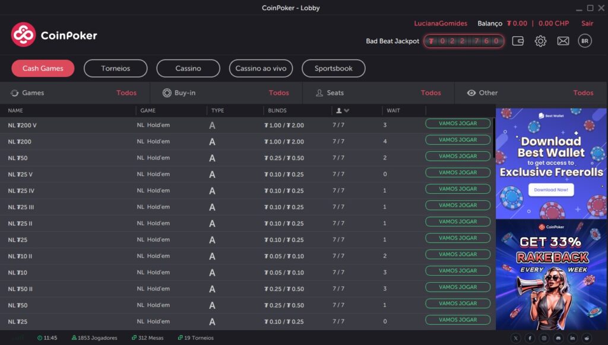Click the Seats person icon
The width and height of the screenshot is (608, 345).
(x=319, y=93)
